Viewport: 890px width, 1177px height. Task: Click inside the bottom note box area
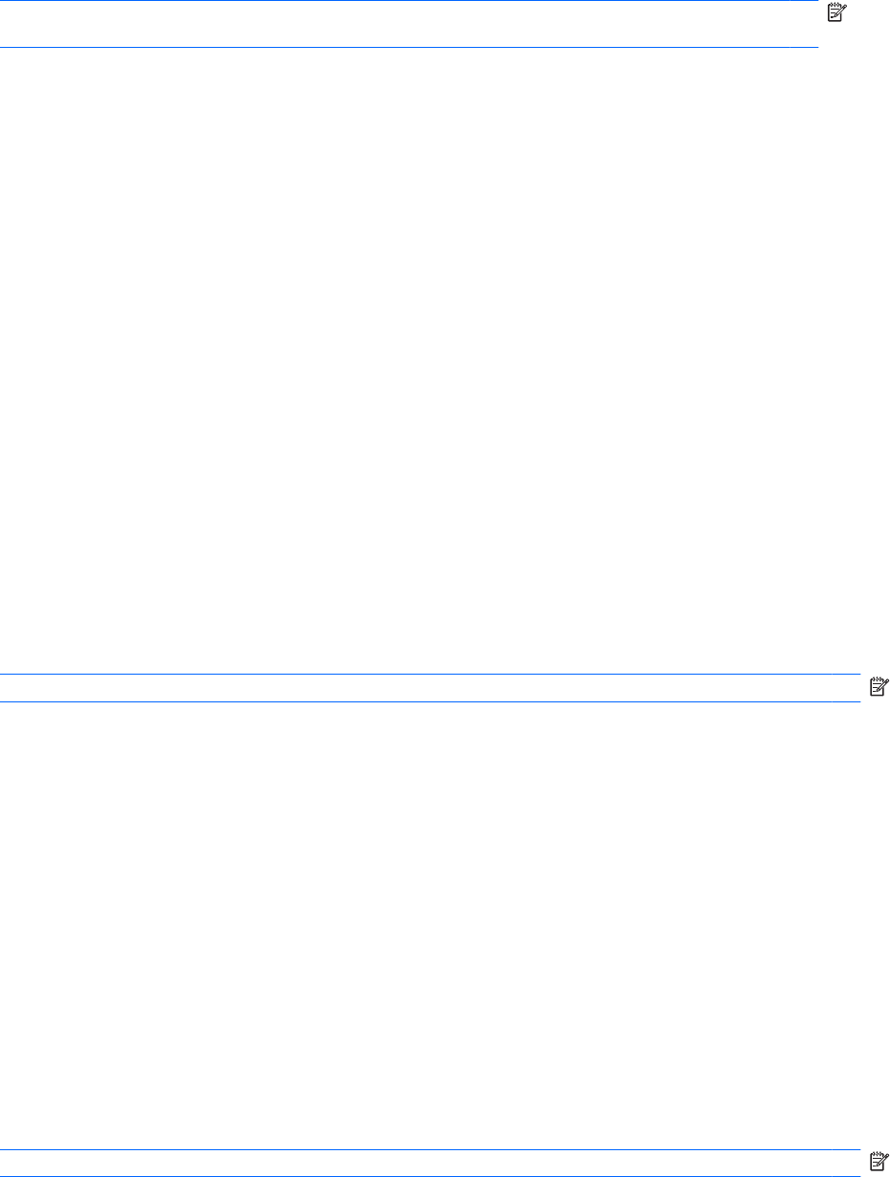(431, 1164)
